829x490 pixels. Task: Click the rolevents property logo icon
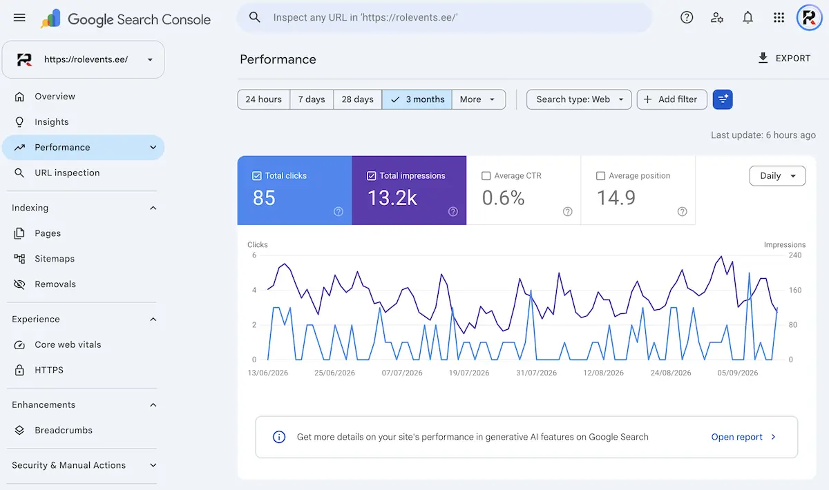click(25, 59)
